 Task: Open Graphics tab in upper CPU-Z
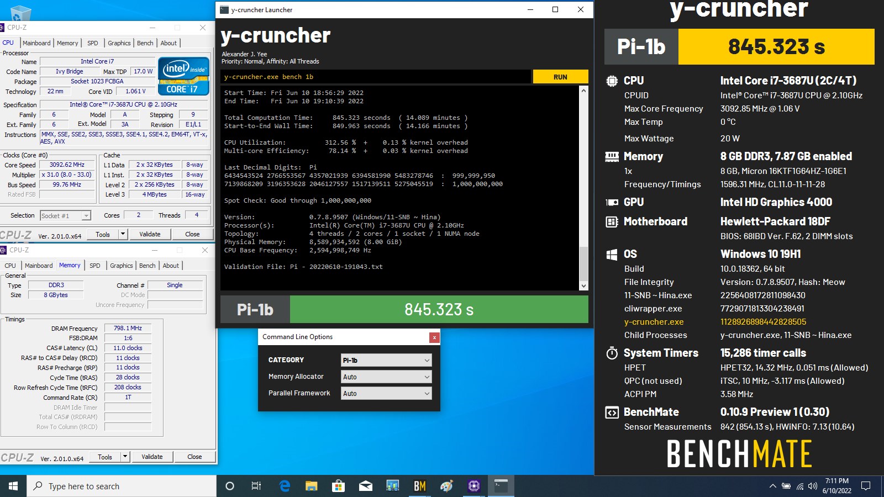119,43
